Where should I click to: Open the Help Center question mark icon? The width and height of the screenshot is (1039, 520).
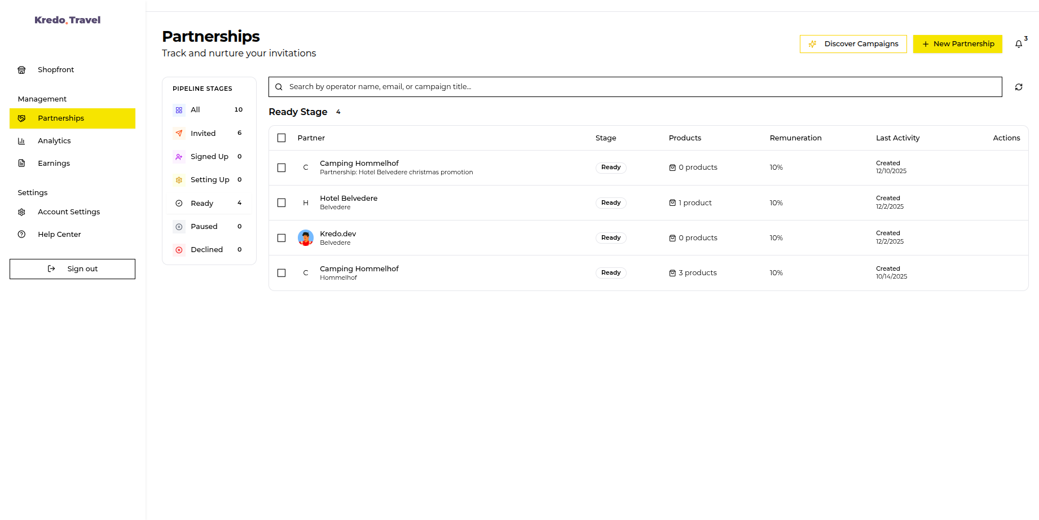[21, 234]
